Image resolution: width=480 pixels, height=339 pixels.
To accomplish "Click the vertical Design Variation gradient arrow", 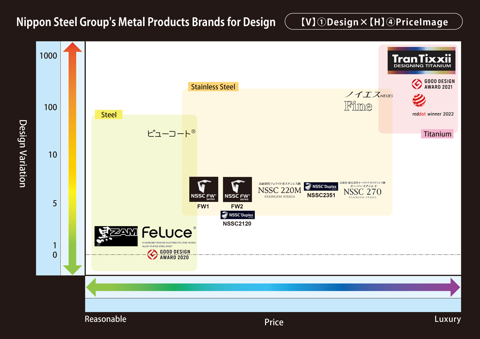I will 72,158.
